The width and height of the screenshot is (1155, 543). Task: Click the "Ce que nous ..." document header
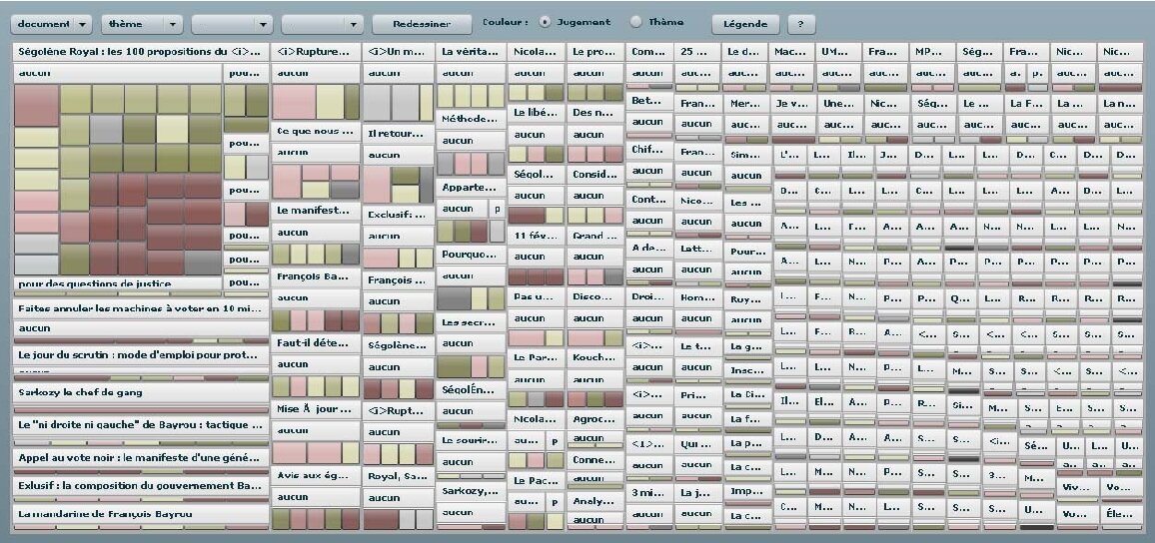tap(316, 131)
